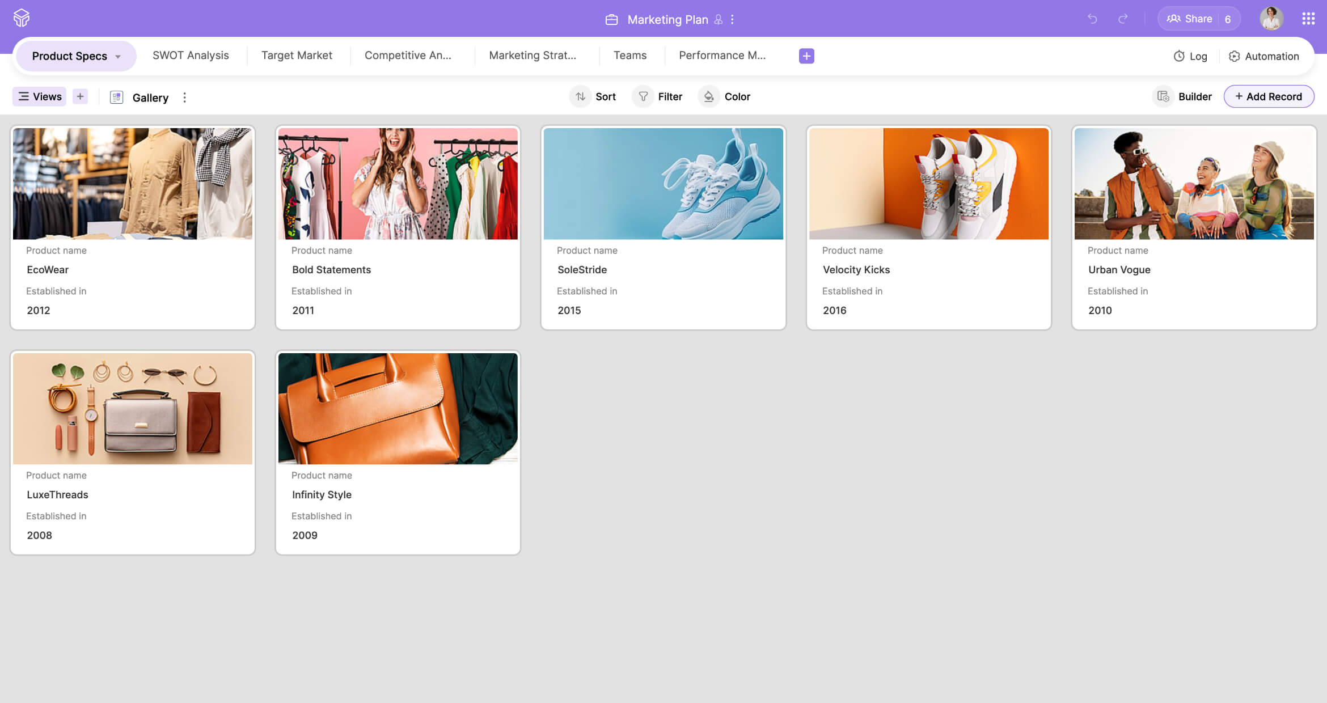The image size is (1327, 703).
Task: Click the Share button
Action: pyautogui.click(x=1189, y=19)
